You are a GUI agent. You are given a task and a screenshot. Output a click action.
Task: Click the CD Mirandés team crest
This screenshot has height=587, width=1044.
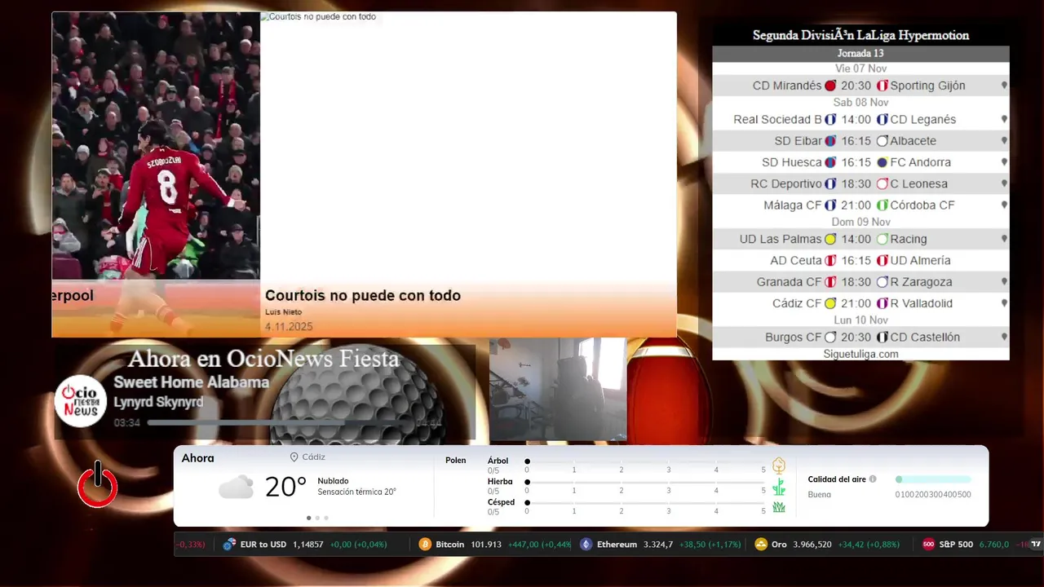[830, 86]
